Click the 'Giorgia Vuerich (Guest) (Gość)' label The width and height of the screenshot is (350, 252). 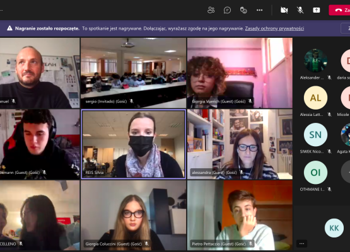pos(219,101)
